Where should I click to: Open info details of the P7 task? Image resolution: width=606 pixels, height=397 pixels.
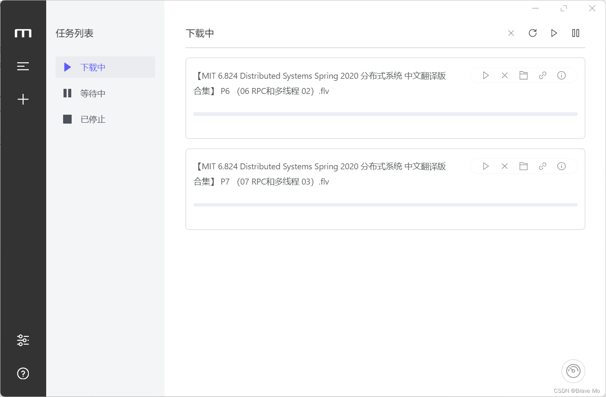coord(562,166)
